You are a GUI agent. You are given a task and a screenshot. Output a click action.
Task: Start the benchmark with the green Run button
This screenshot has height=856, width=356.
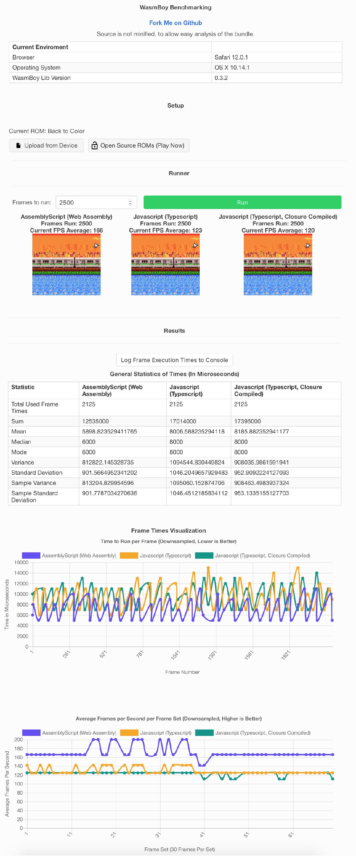pos(242,202)
